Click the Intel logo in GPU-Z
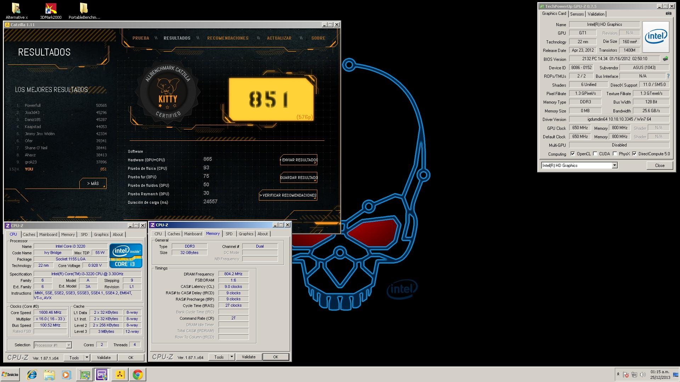The width and height of the screenshot is (680, 382). click(656, 37)
